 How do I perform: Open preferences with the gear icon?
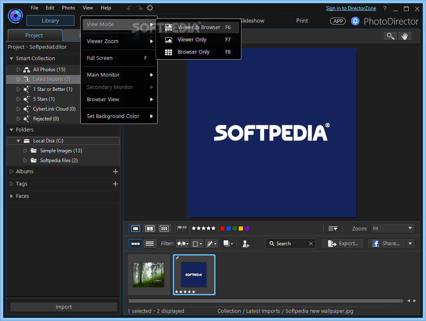tap(150, 8)
